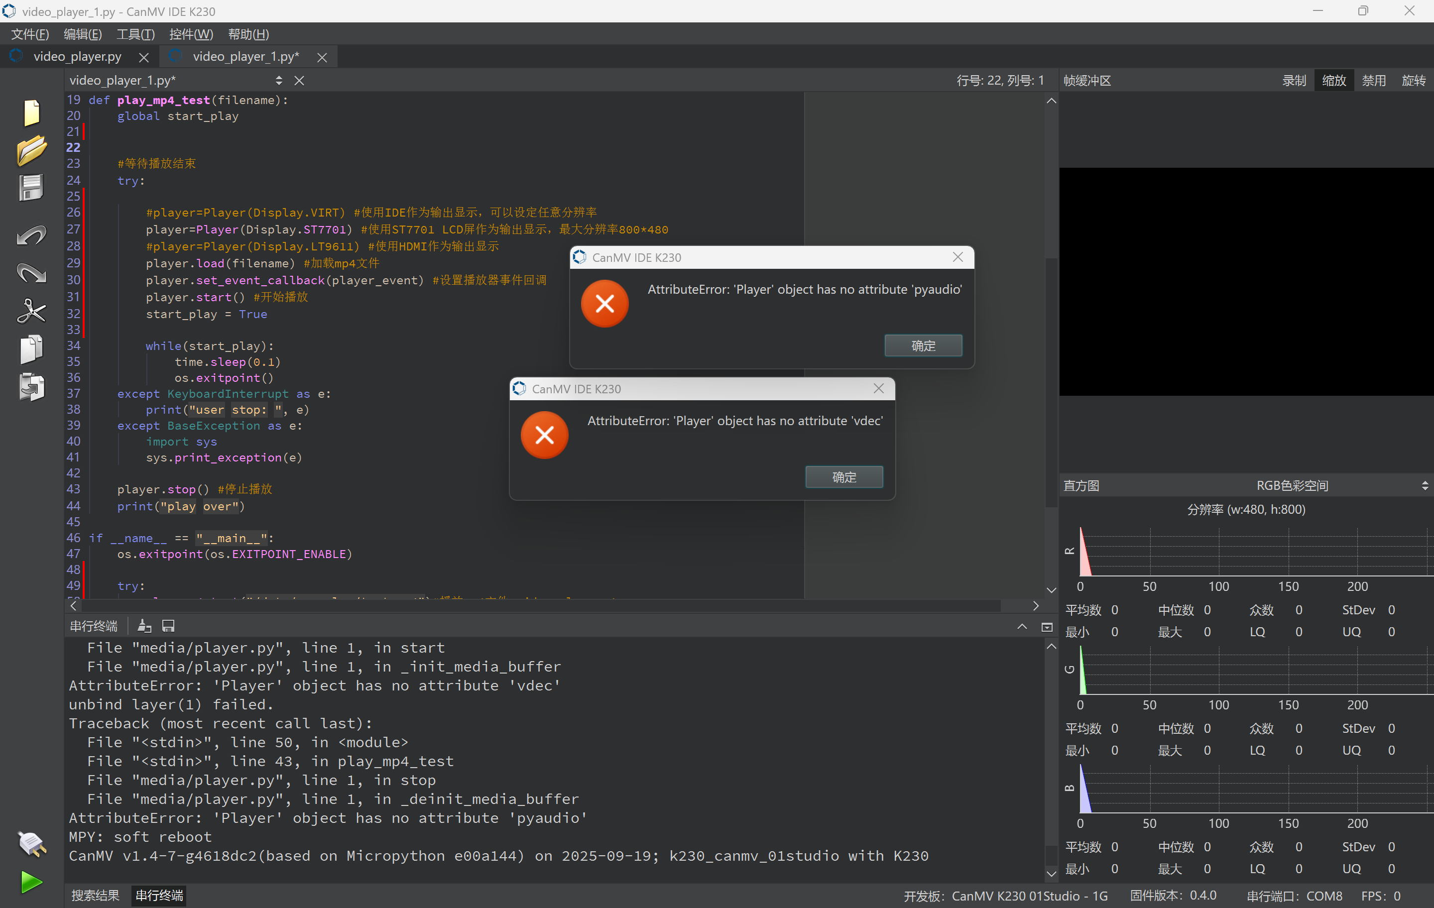Open the 控件(W) menu
The height and width of the screenshot is (908, 1434).
[191, 34]
